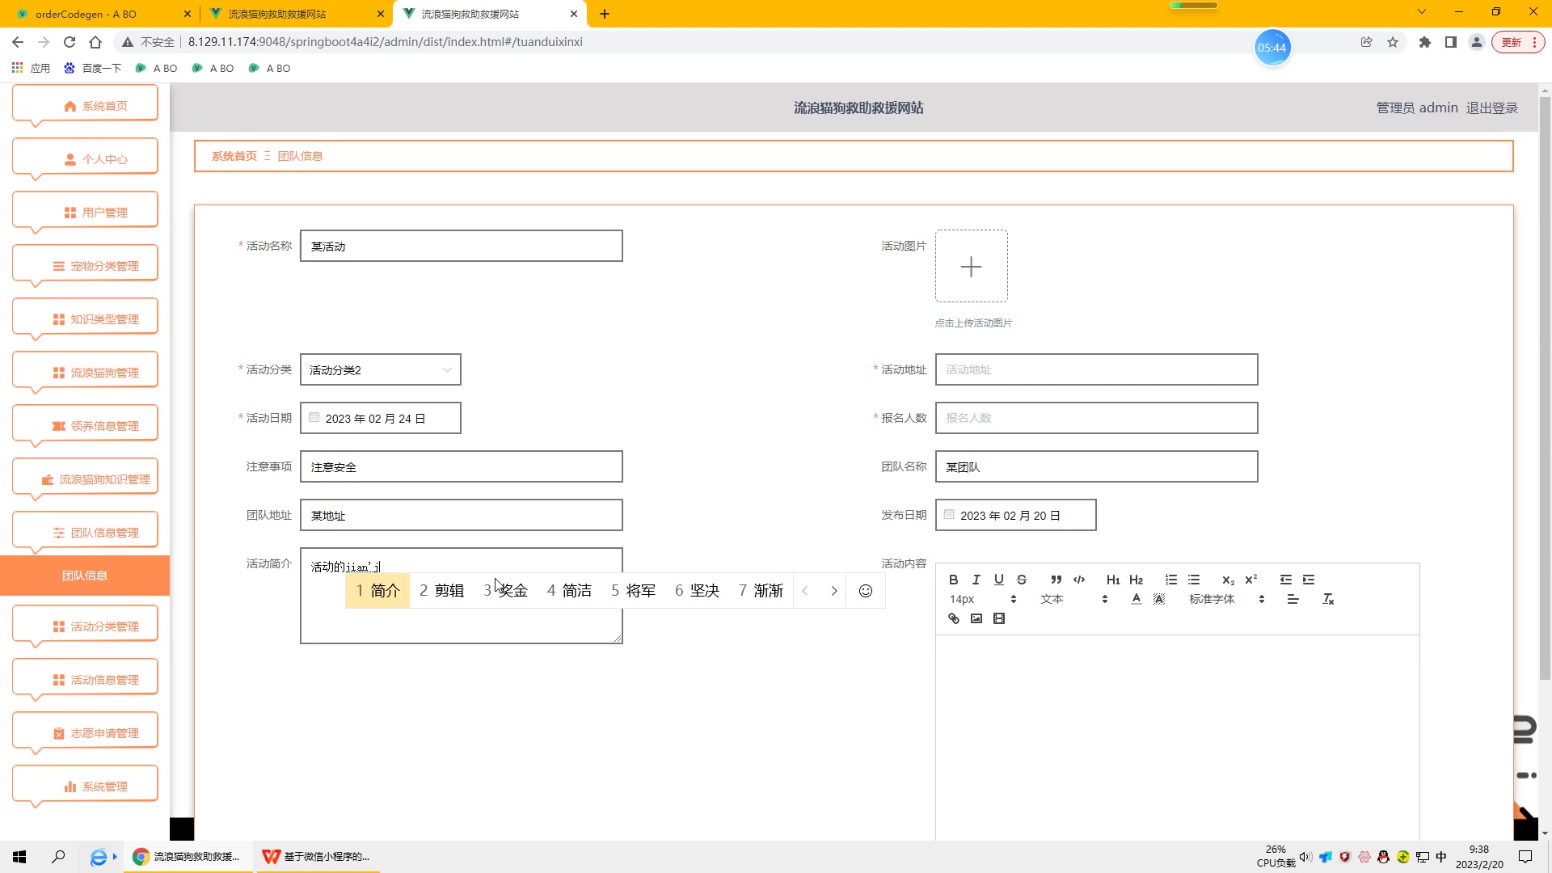Click the 活动地址 input field
The height and width of the screenshot is (873, 1552).
[x=1095, y=369]
